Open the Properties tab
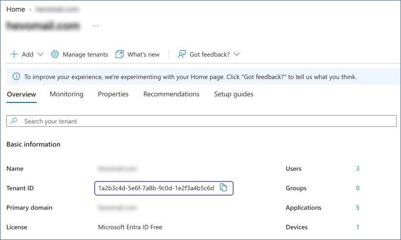The image size is (401, 240). 113,94
